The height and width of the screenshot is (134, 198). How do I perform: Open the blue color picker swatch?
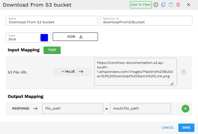coord(44,38)
